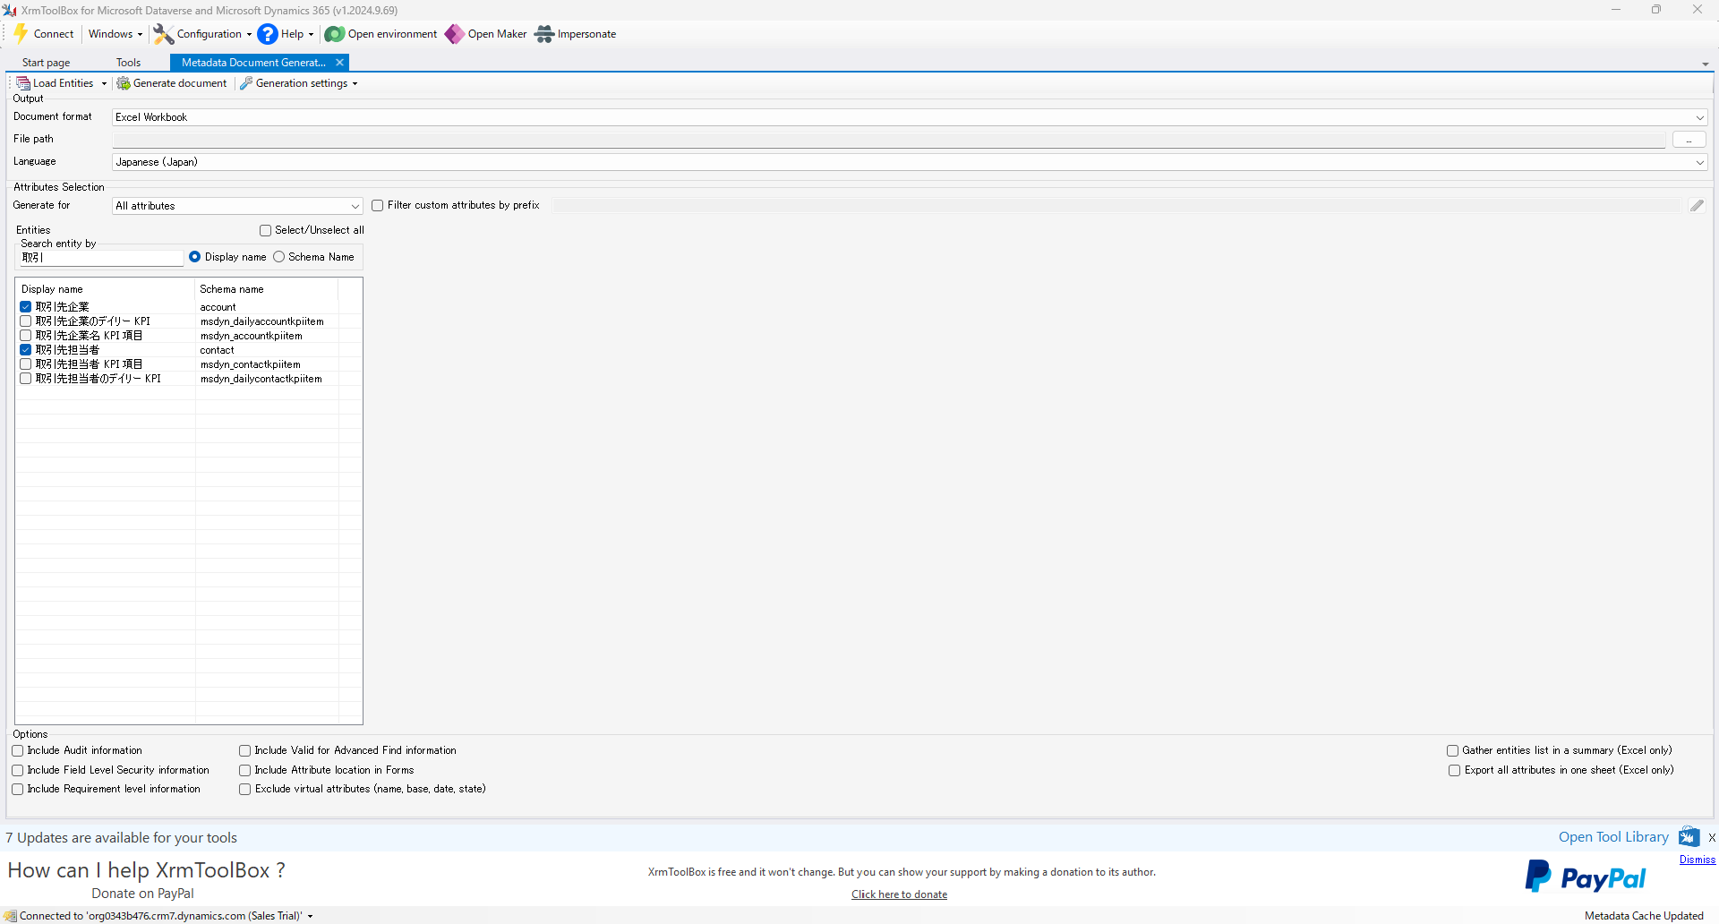
Task: Click the connection status icon in status bar
Action: [10, 916]
